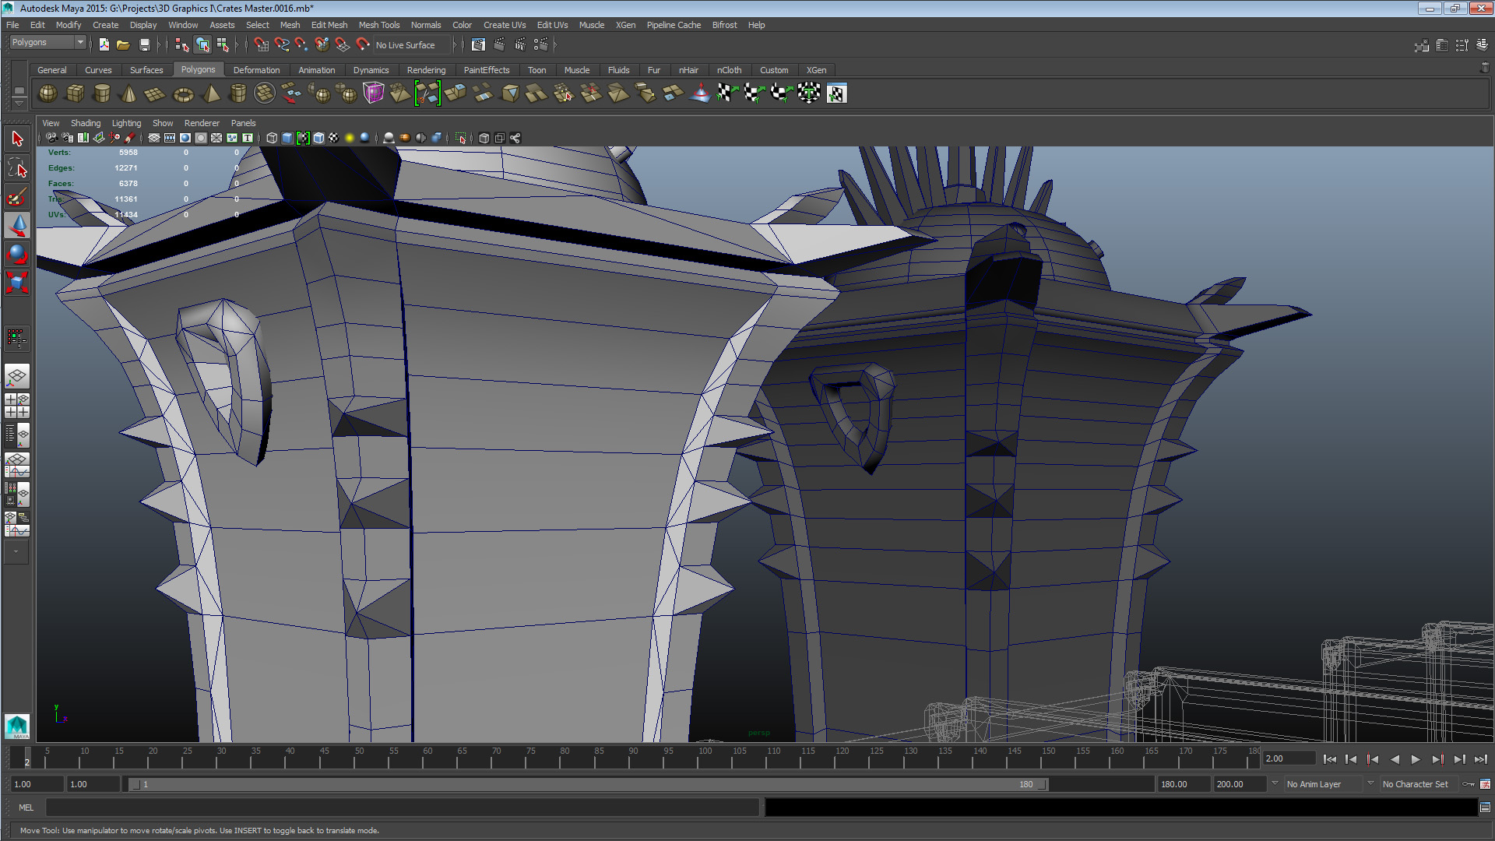This screenshot has height=841, width=1495.
Task: Switch to the Rendering shelf tab
Action: point(426,70)
